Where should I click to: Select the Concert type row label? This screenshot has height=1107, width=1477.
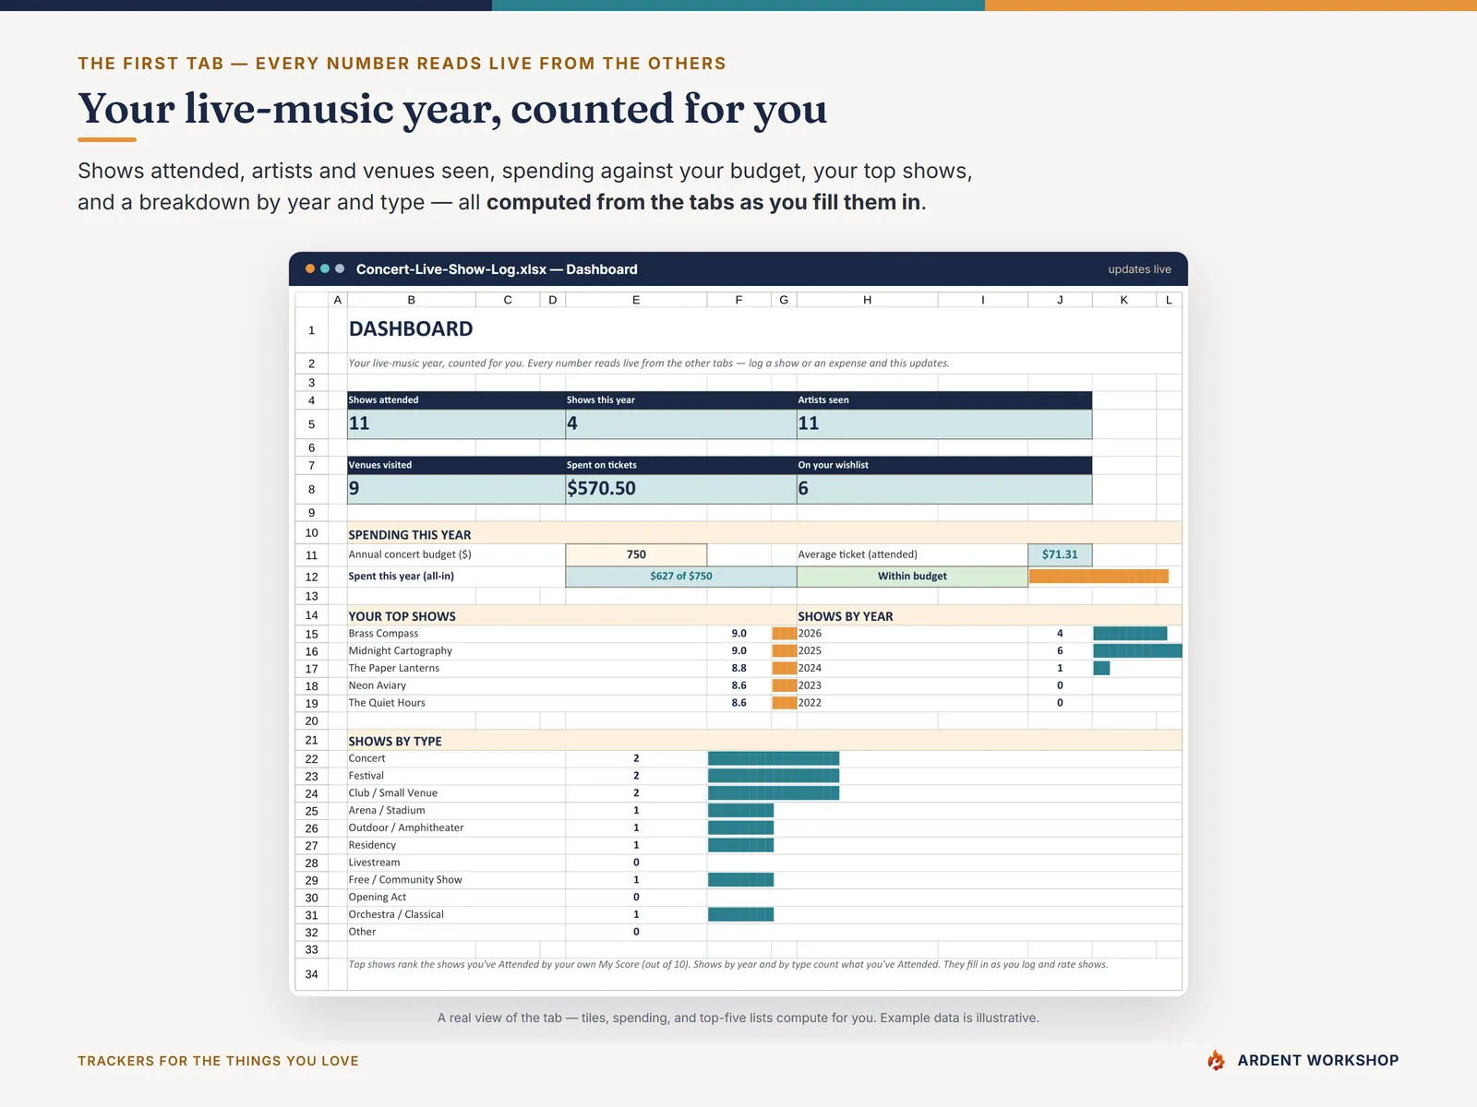tap(366, 758)
